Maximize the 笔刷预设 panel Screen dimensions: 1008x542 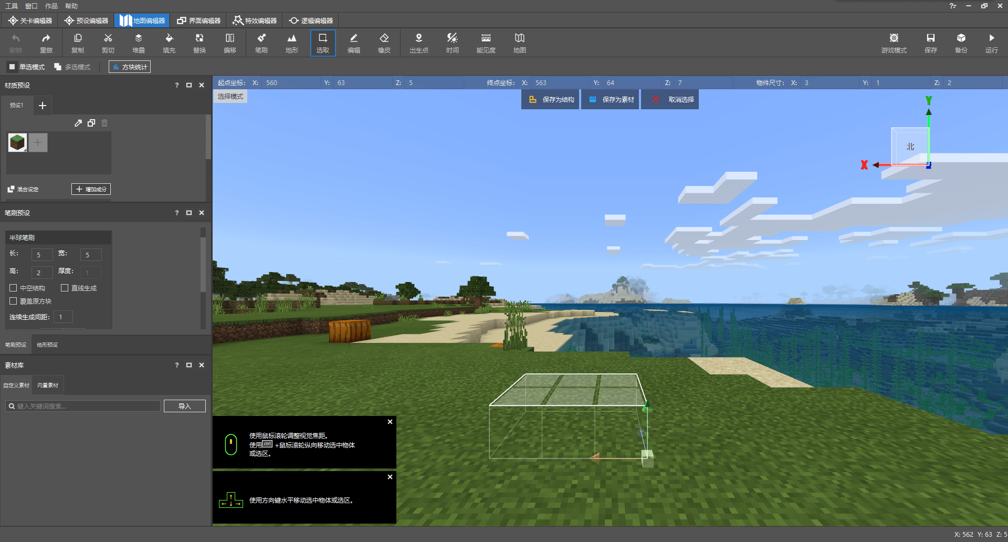[x=189, y=213]
